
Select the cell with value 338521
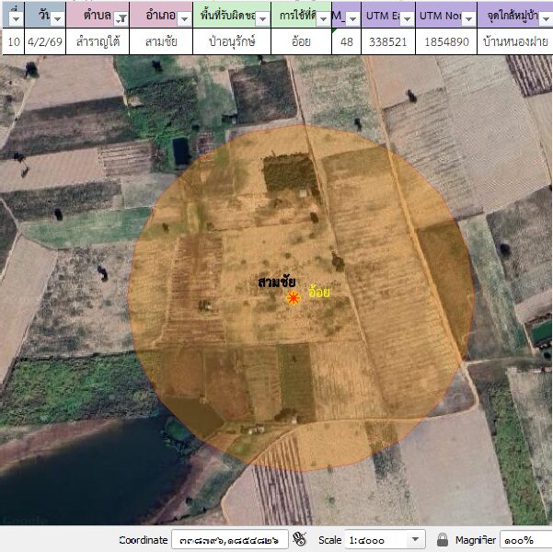click(386, 41)
